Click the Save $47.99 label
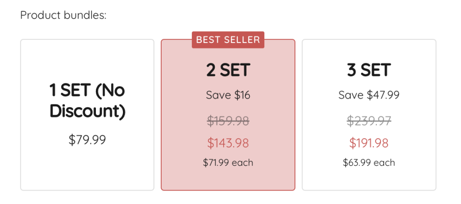461x204 pixels. (x=369, y=95)
